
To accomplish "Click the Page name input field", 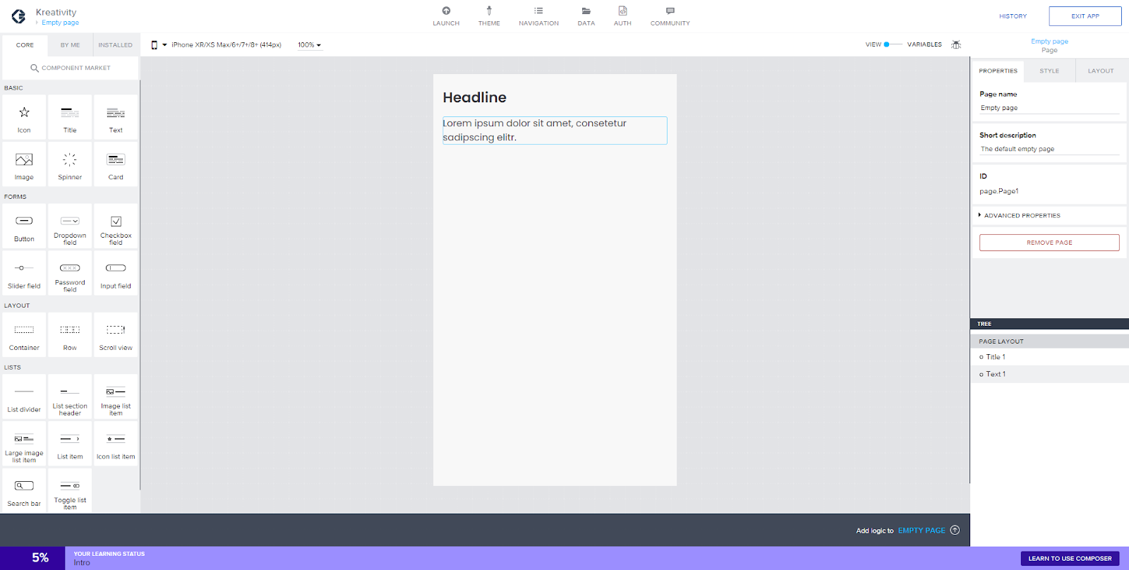I will (1049, 108).
